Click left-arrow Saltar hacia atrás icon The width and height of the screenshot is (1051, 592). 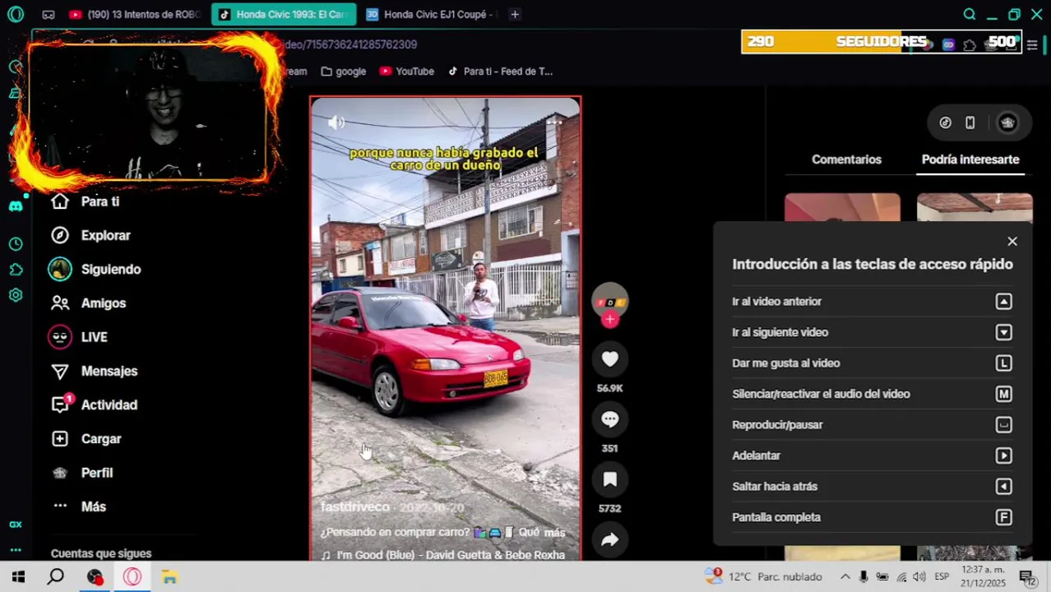click(x=1003, y=487)
